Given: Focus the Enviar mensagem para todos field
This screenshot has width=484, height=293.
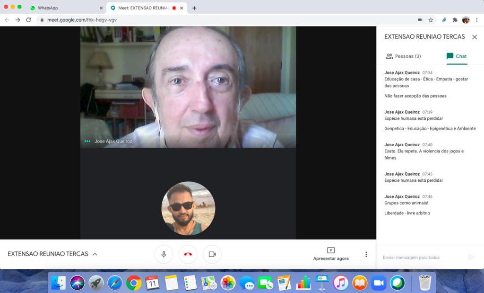Looking at the screenshot, I should 421,257.
